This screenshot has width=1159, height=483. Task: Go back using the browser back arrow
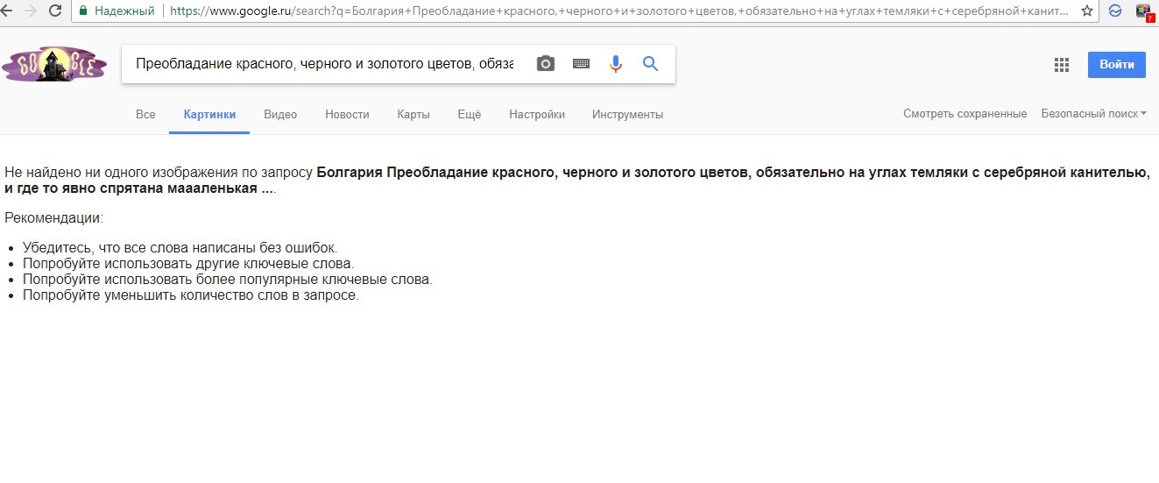coord(6,11)
